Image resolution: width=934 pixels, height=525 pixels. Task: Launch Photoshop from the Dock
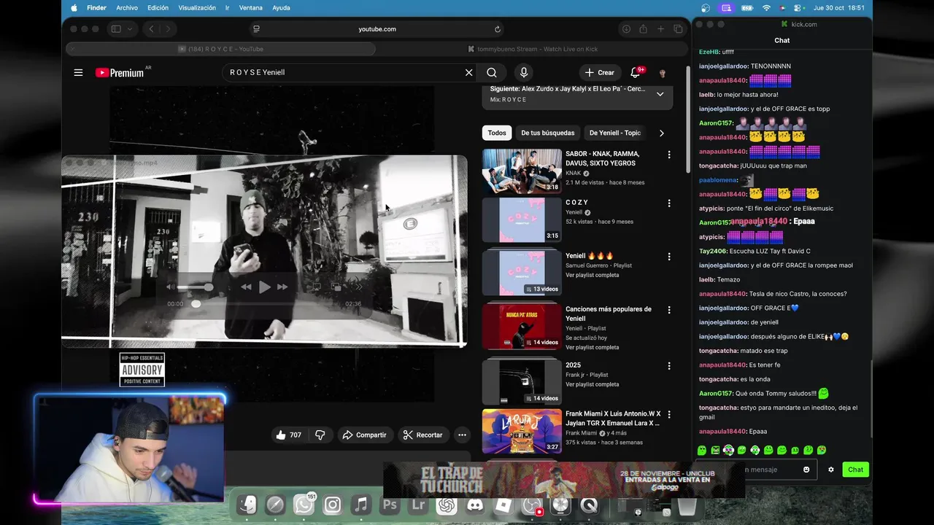point(390,505)
